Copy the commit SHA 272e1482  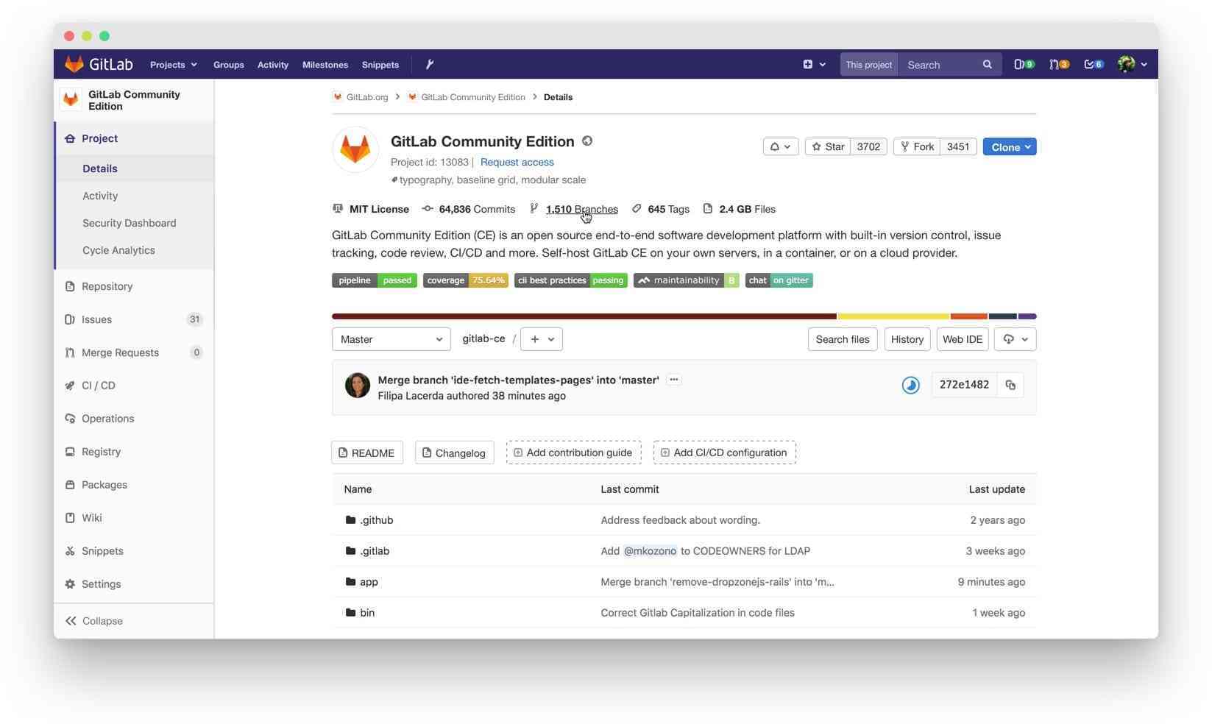(1010, 385)
